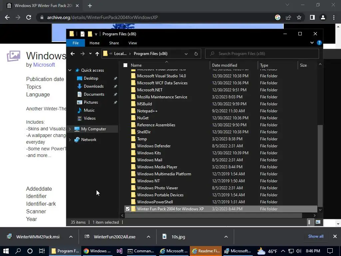341x256 pixels.
Task: Go back in Chrome browser
Action: pyautogui.click(x=7, y=17)
